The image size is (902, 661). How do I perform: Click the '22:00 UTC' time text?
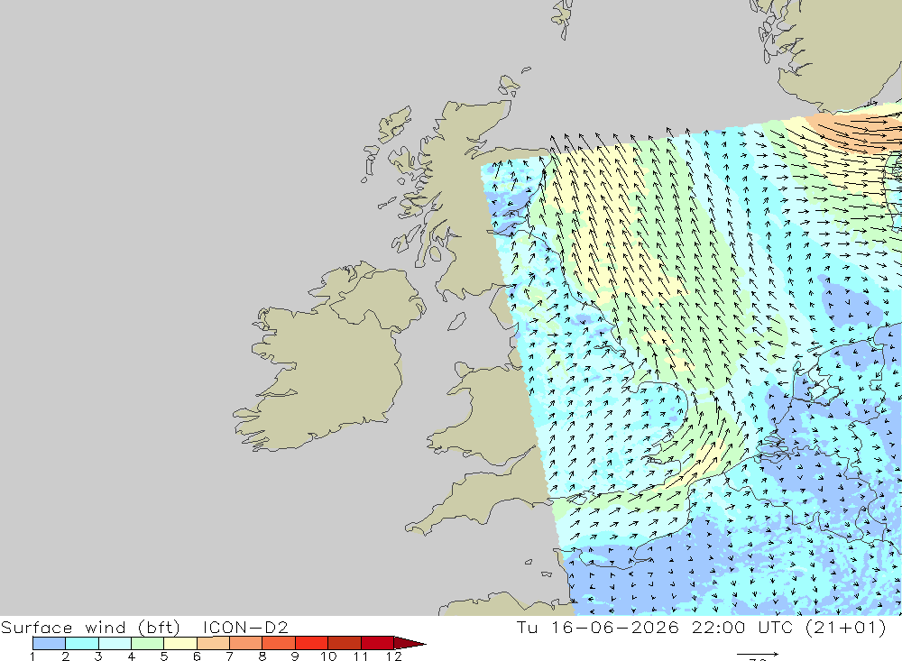point(742,627)
